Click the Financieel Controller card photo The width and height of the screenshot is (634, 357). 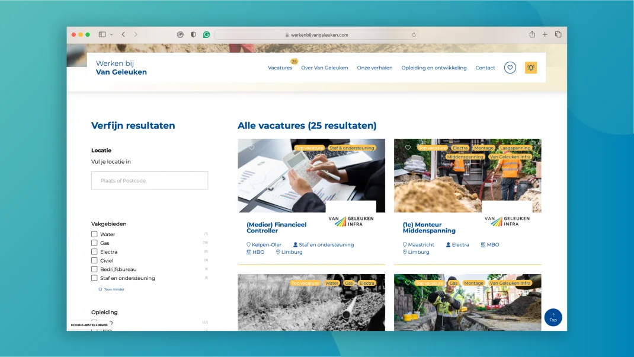(x=311, y=176)
